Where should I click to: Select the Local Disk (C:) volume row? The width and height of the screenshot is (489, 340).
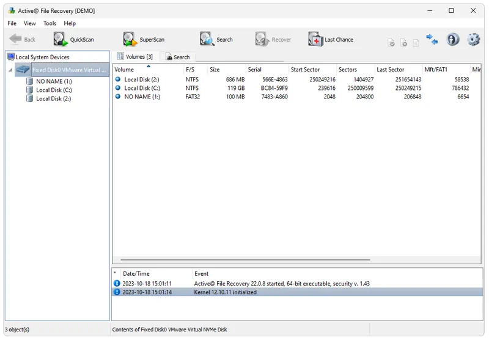point(296,88)
